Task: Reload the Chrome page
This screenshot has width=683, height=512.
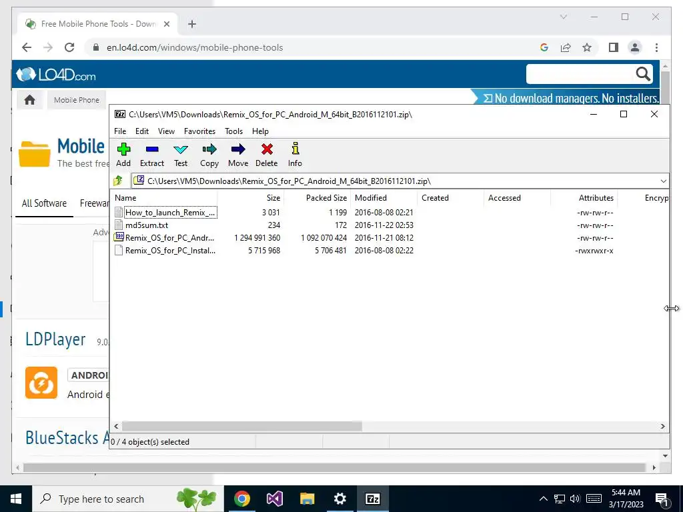Action: 69,47
